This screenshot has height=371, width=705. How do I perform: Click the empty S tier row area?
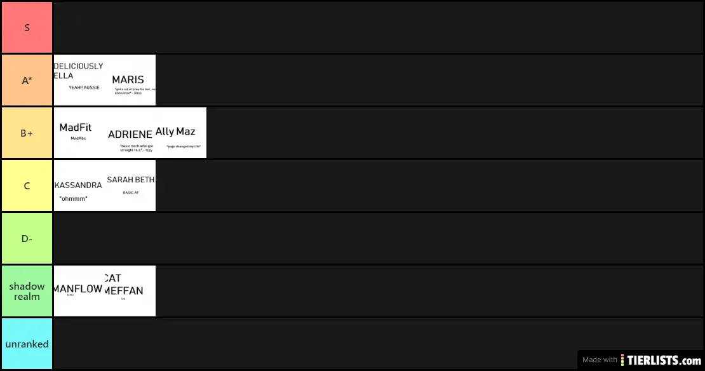click(379, 27)
